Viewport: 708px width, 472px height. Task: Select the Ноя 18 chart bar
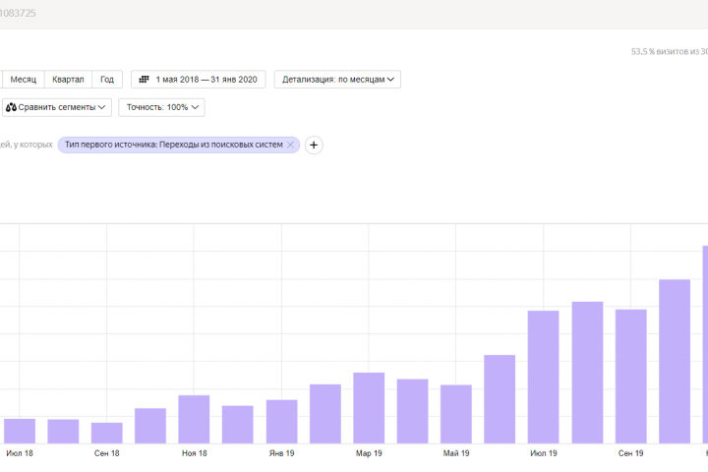tap(194, 419)
